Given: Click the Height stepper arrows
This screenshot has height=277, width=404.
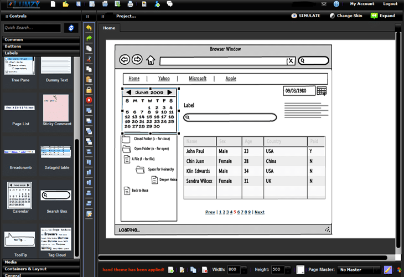Looking at the screenshot, I should tap(288, 270).
